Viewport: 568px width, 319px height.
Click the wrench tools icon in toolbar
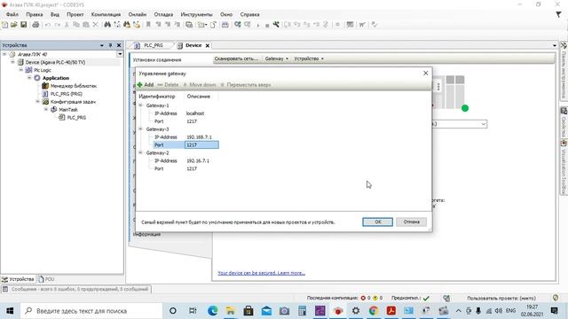click(x=276, y=25)
